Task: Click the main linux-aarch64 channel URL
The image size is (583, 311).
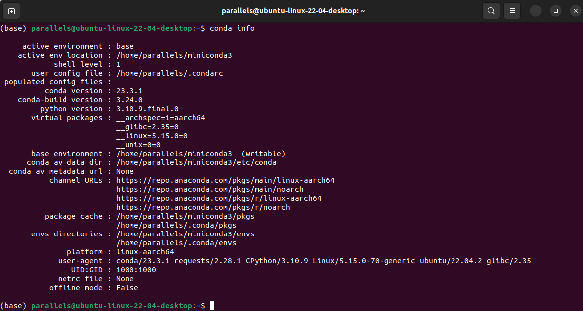Action: pyautogui.click(x=225, y=180)
